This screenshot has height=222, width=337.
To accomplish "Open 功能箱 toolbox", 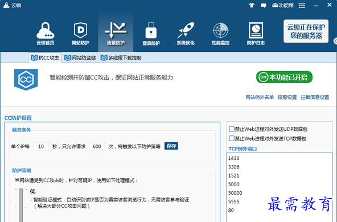I will tap(283, 5).
